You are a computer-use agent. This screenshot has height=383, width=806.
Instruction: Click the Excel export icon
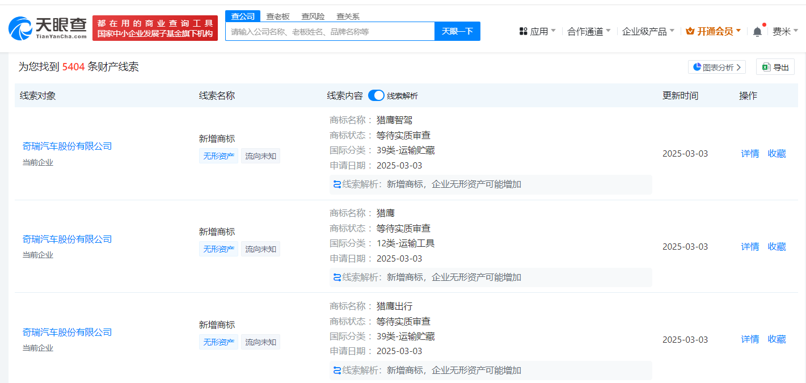(766, 67)
